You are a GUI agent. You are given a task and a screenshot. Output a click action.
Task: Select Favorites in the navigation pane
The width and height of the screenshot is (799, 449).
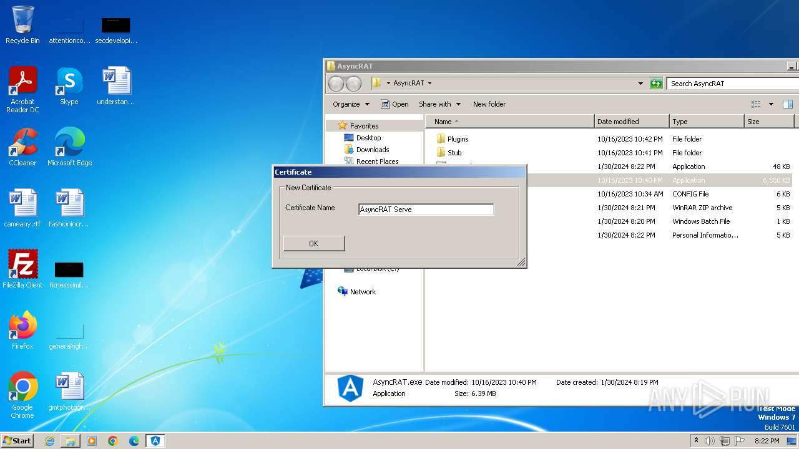point(364,126)
